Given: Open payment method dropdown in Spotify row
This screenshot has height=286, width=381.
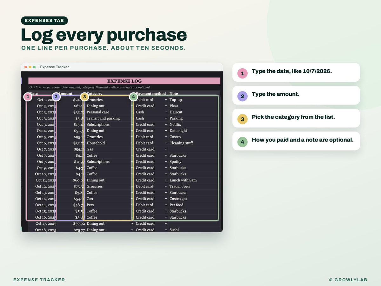Looking at the screenshot, I should [166, 162].
